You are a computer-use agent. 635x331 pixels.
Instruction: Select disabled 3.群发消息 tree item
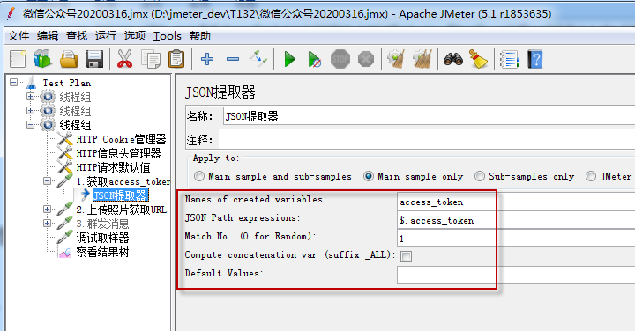(102, 224)
